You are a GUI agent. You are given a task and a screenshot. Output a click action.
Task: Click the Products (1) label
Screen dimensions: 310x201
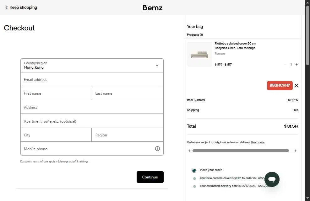coord(195,35)
